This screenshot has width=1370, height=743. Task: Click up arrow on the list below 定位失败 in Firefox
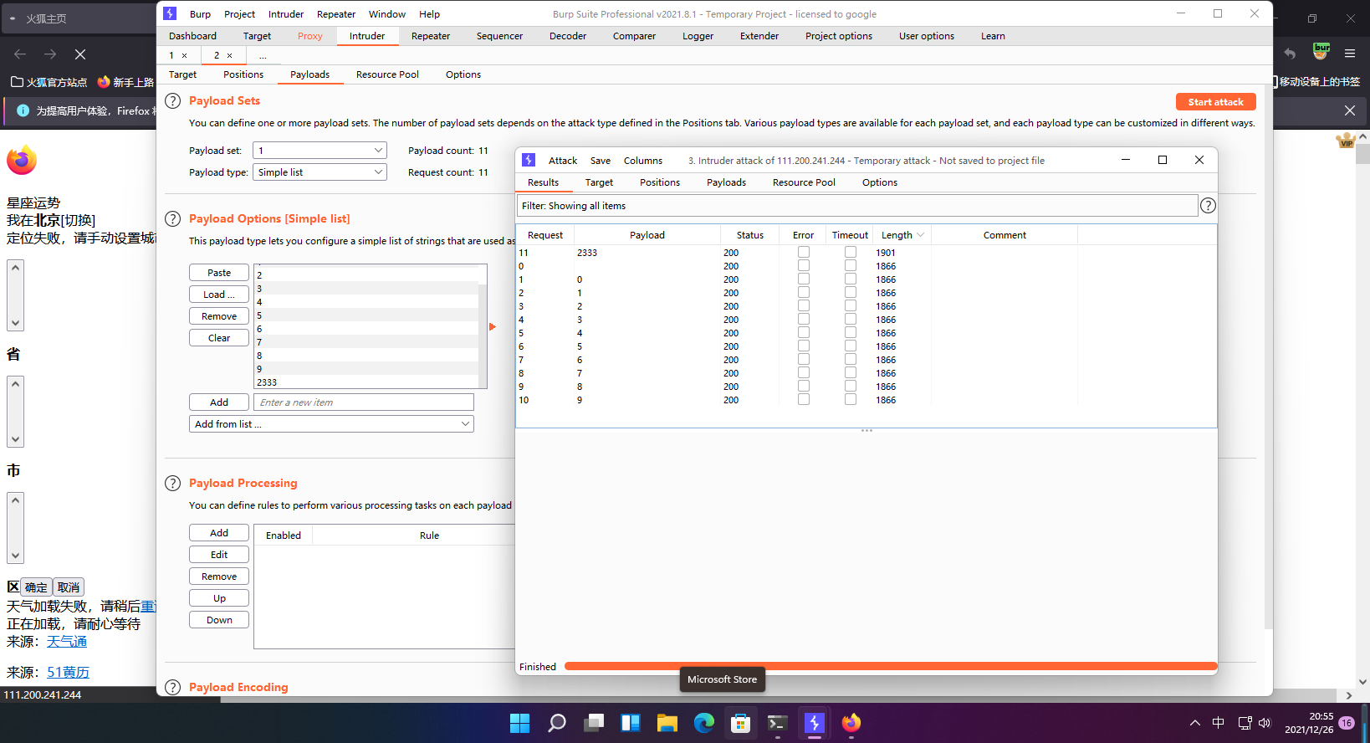click(15, 267)
